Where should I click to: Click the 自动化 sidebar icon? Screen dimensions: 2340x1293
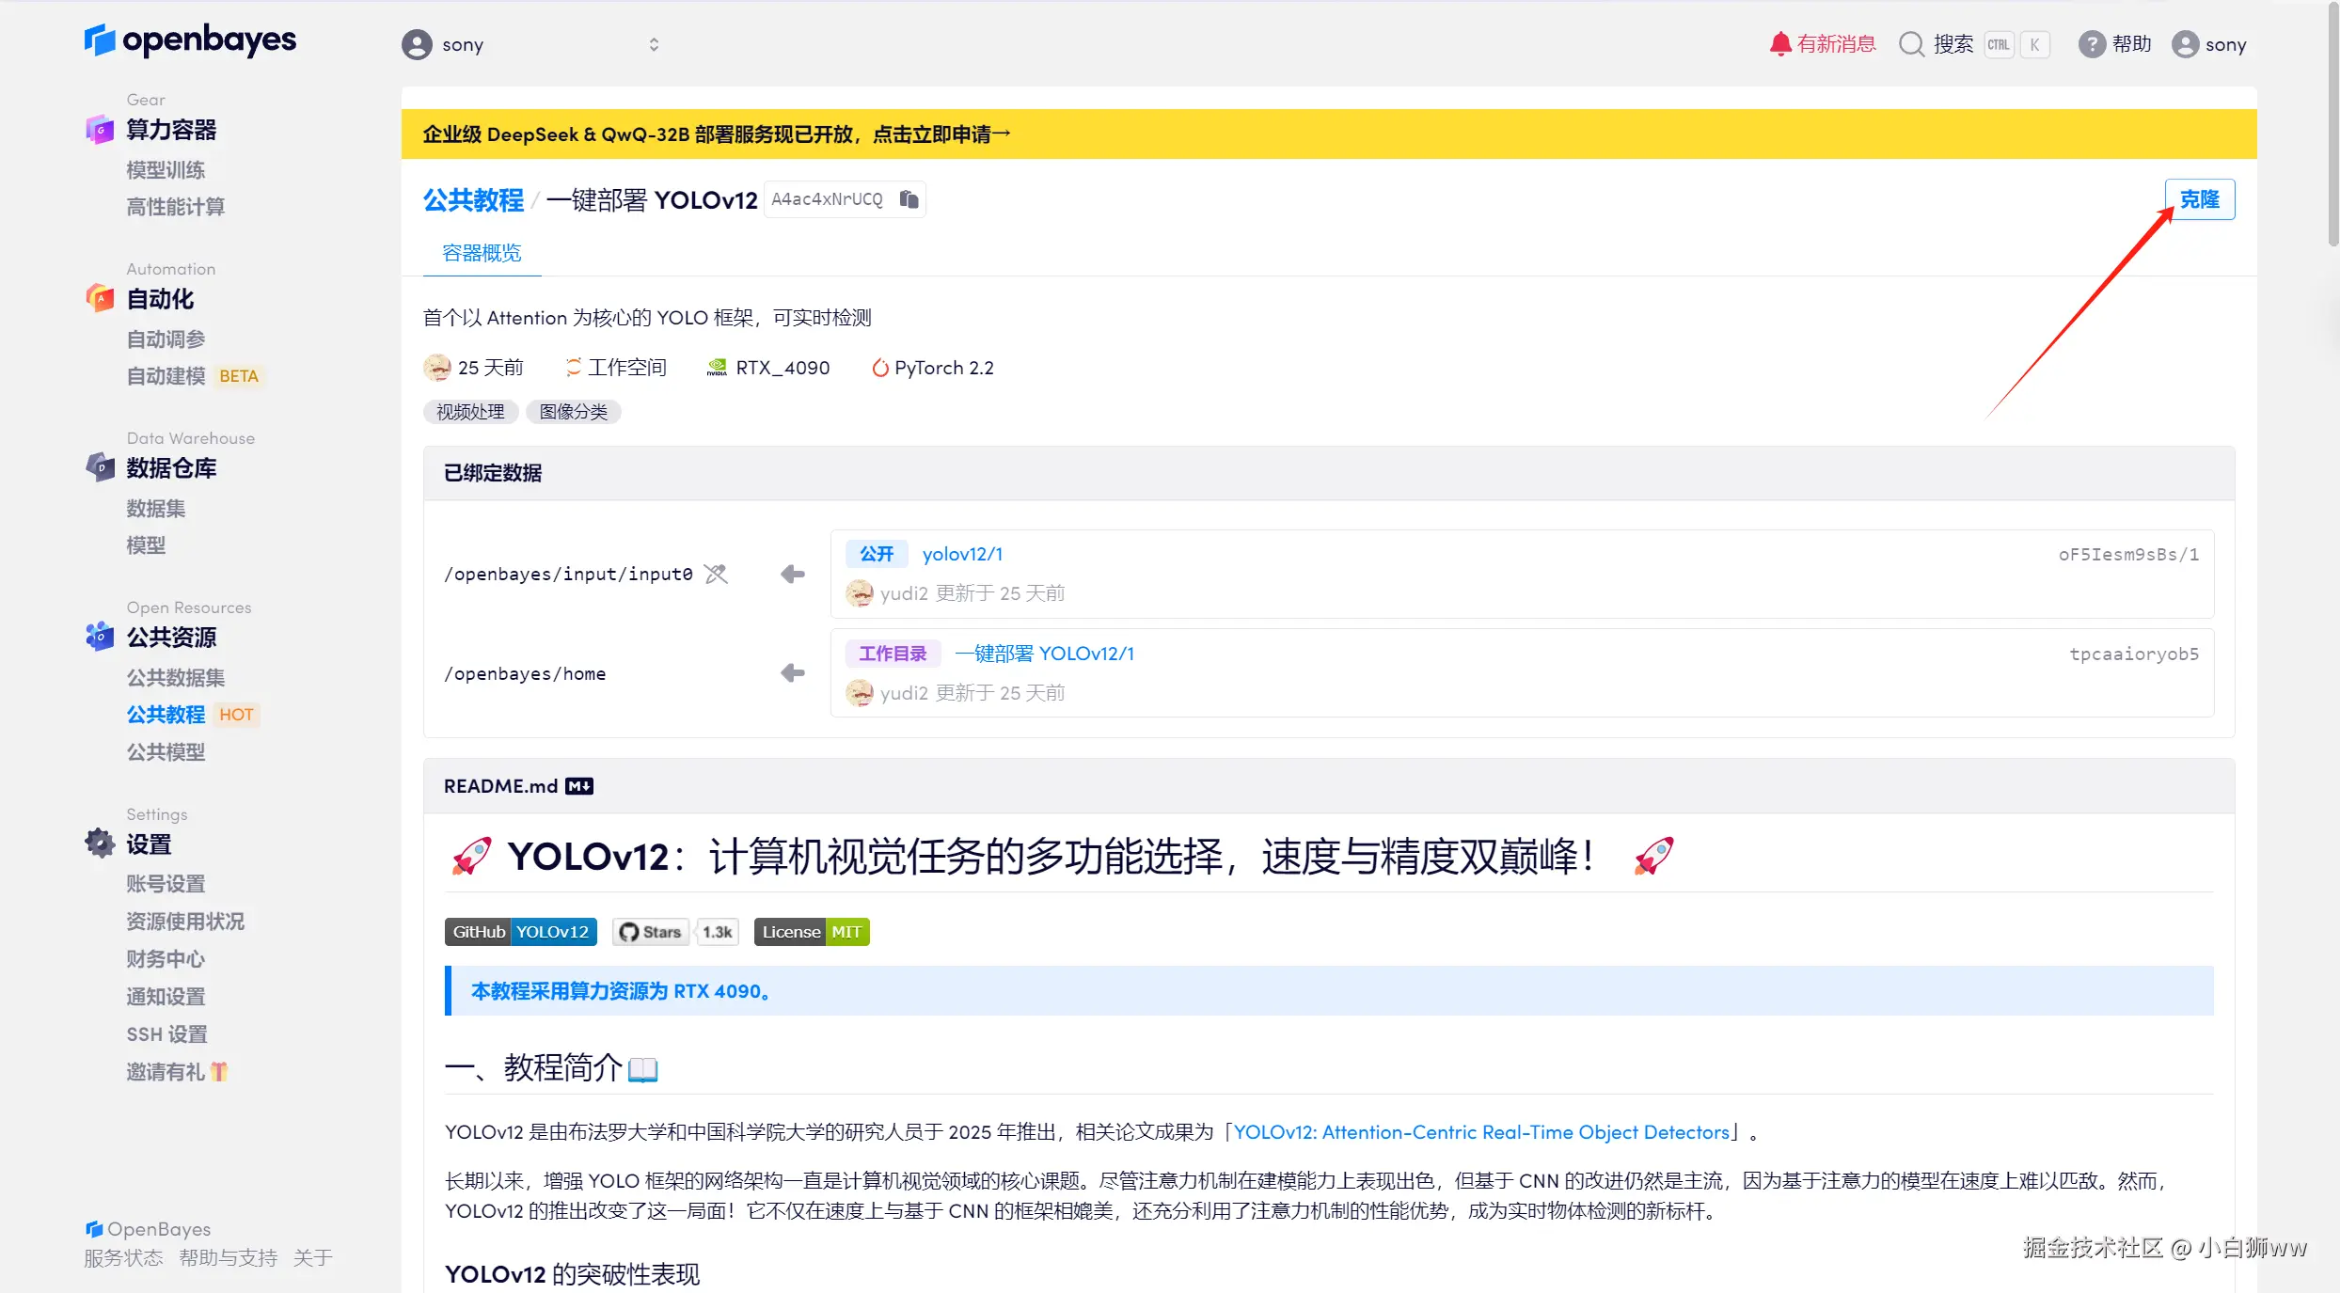pos(101,299)
